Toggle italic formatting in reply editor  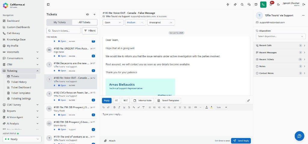pyautogui.click(x=119, y=108)
